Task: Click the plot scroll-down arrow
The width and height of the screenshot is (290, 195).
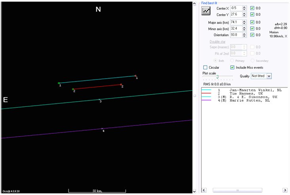Action: pos(194,191)
